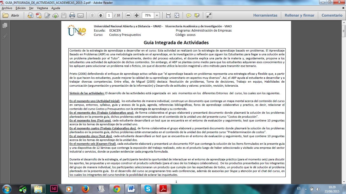This screenshot has width=346, height=194.
Task: Click the print document icon
Action: click(x=72, y=15)
